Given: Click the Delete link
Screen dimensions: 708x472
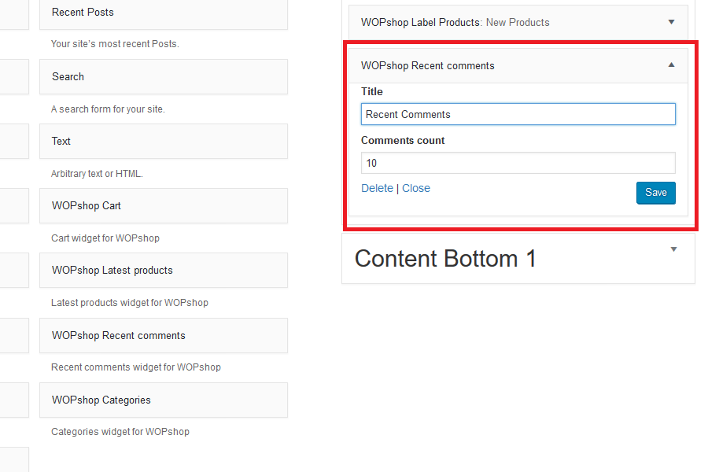Looking at the screenshot, I should 377,188.
